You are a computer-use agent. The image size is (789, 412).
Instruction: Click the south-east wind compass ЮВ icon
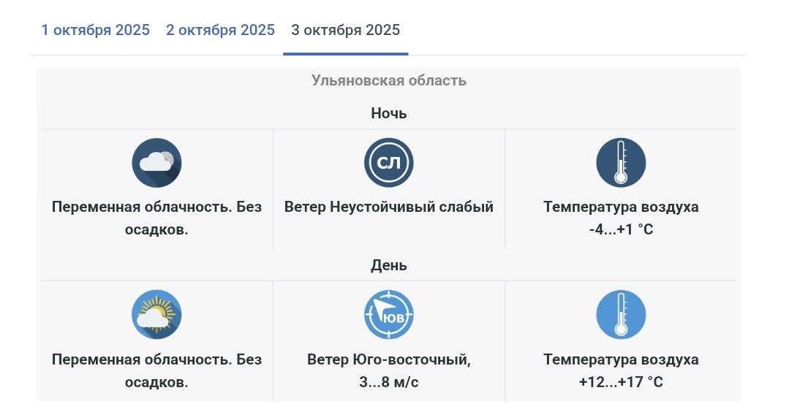[x=389, y=314]
